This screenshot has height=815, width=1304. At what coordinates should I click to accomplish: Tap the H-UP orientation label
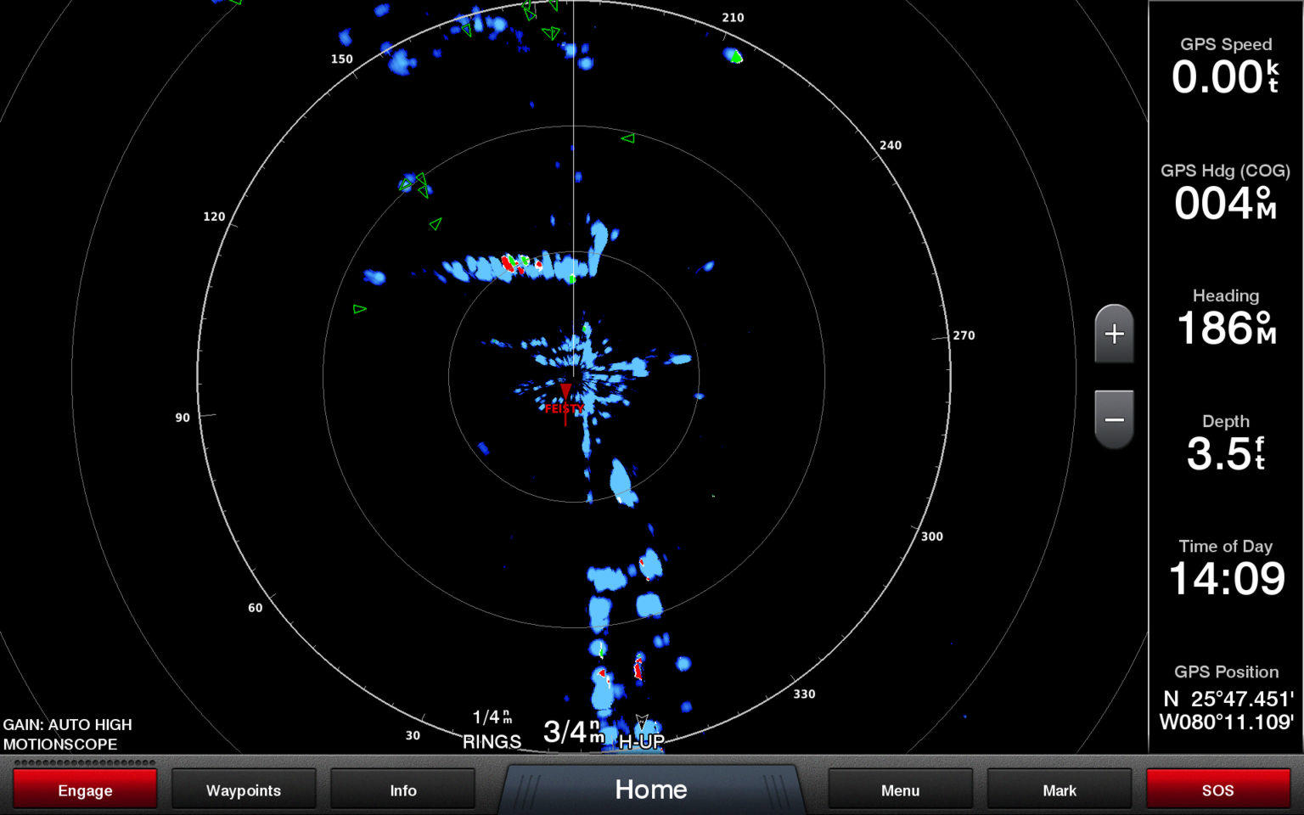tap(641, 741)
